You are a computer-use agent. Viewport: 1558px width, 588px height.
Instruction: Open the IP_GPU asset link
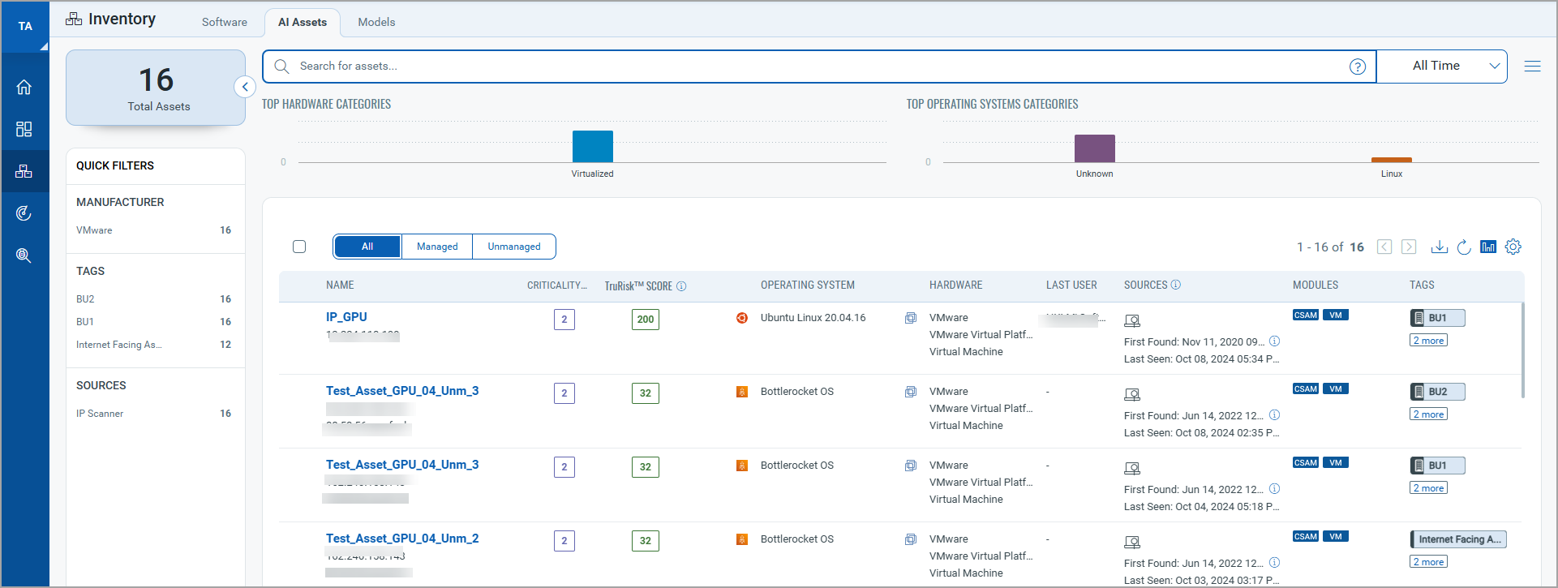[x=346, y=317]
